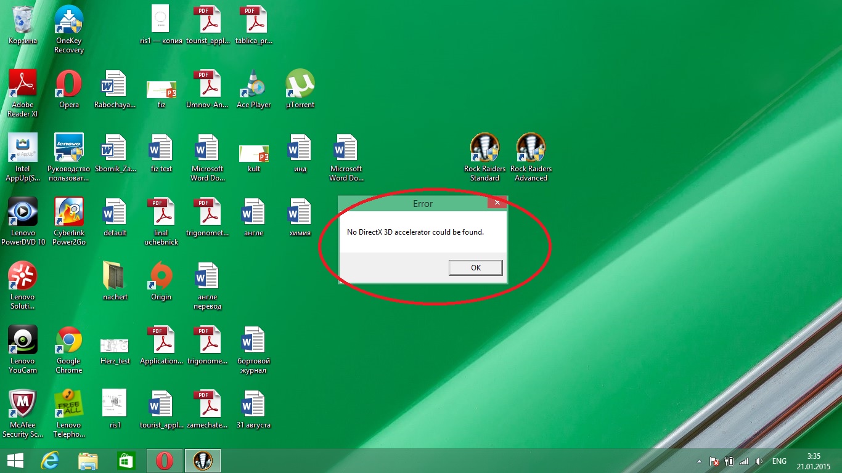Select the 'default' Word document
Screen dimensions: 842x473
pyautogui.click(x=115, y=217)
